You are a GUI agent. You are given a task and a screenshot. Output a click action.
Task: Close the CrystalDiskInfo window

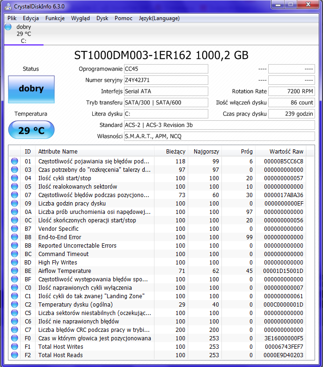pyautogui.click(x=308, y=5)
